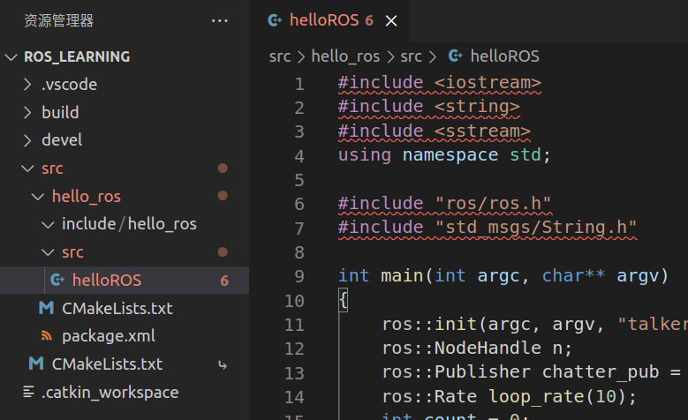Click on '#include <sstream>' code line

(x=435, y=131)
